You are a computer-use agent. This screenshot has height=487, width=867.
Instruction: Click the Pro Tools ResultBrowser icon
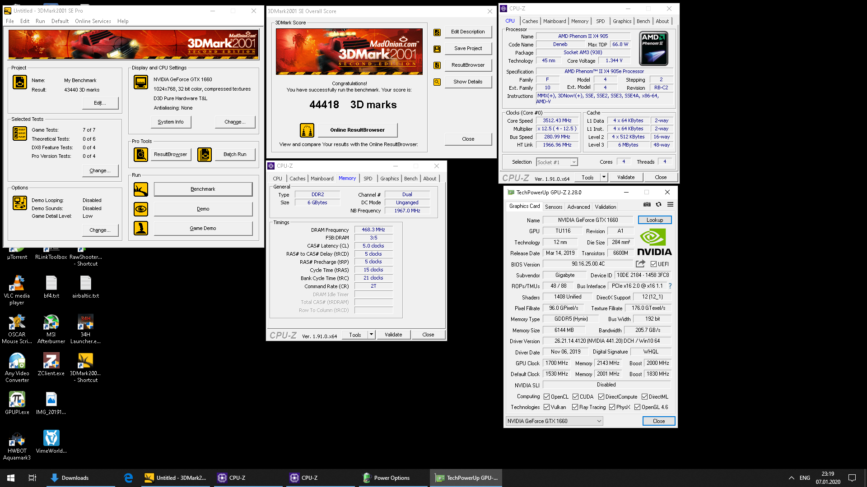point(141,155)
